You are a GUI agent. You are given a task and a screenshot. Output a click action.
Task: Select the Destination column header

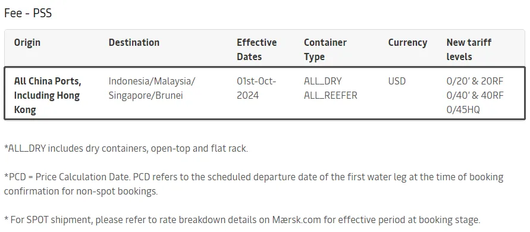point(134,43)
